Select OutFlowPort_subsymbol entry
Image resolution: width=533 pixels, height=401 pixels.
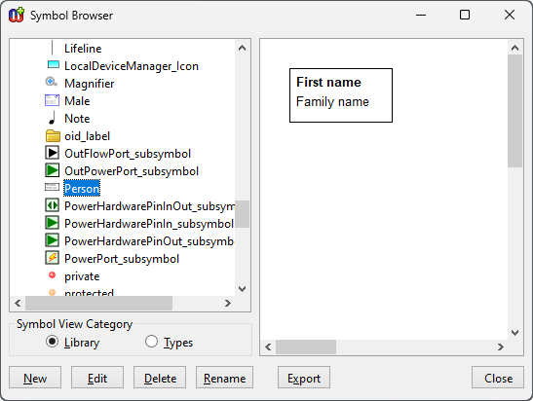pyautogui.click(x=128, y=154)
